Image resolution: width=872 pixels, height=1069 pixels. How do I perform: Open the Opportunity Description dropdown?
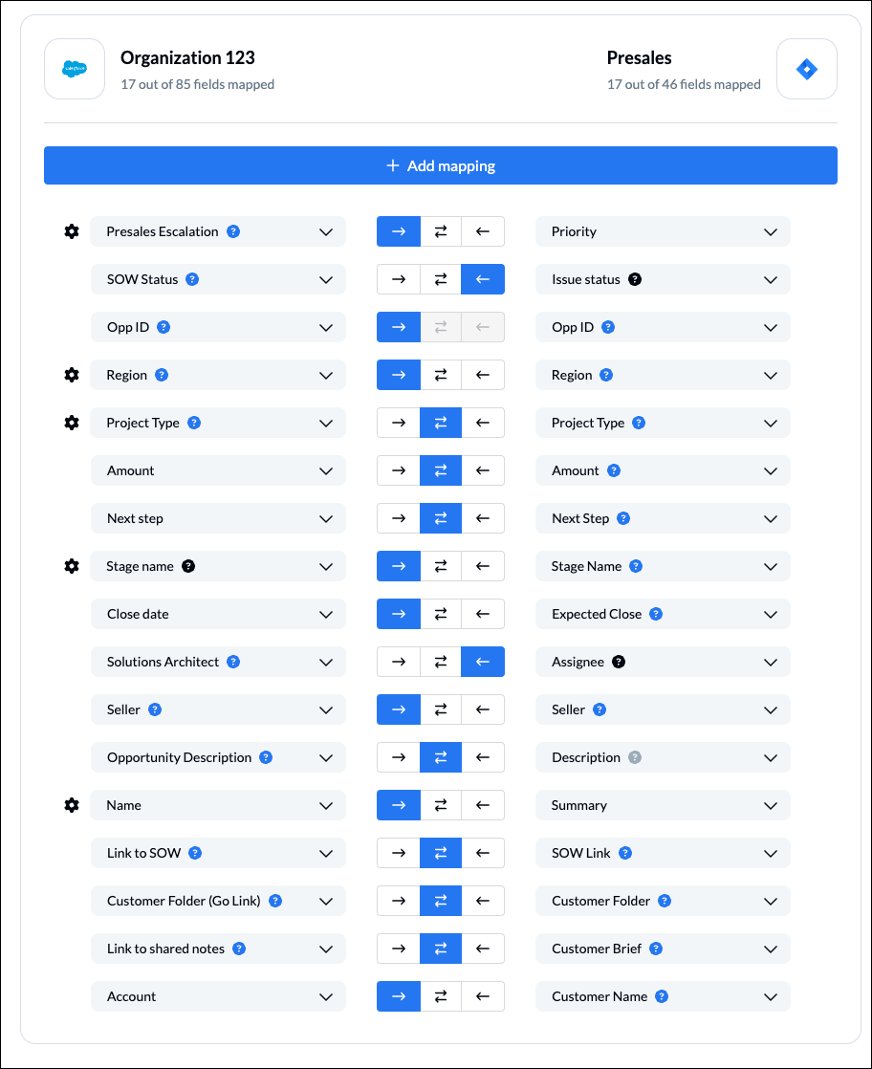click(326, 757)
